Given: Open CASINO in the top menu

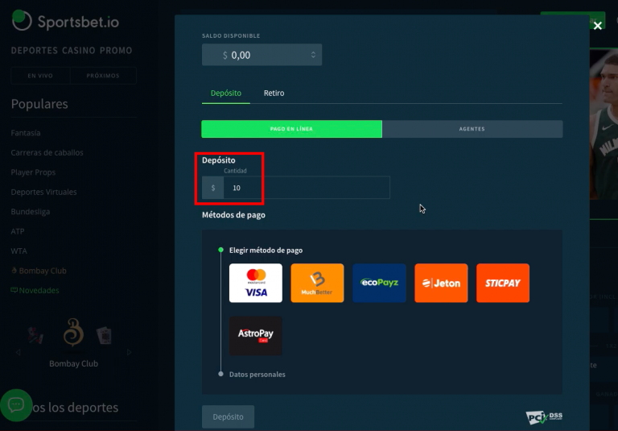Looking at the screenshot, I should tap(78, 51).
